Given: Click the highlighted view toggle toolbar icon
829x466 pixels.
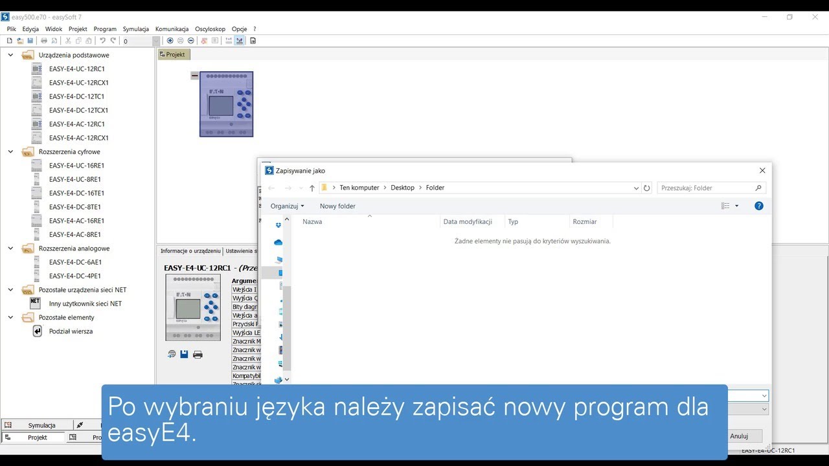Looking at the screenshot, I should coord(240,41).
